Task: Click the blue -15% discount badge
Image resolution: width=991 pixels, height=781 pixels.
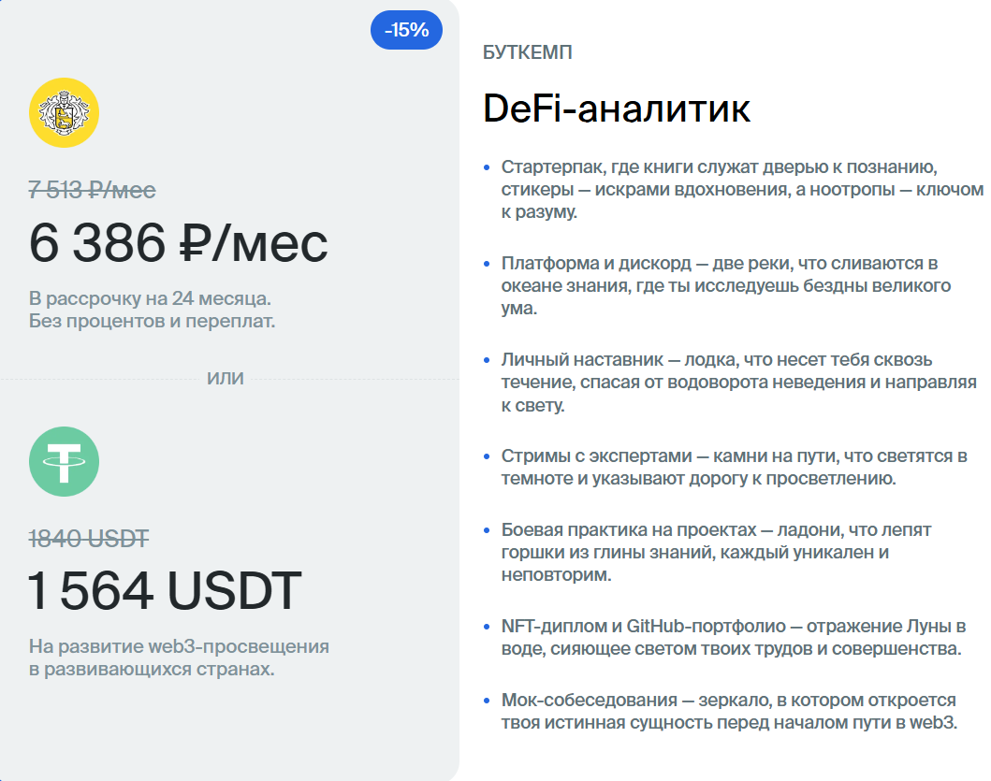Action: 406,30
